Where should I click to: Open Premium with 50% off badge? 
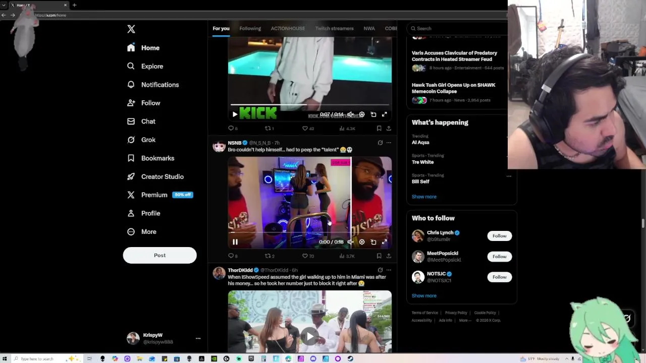[160, 195]
